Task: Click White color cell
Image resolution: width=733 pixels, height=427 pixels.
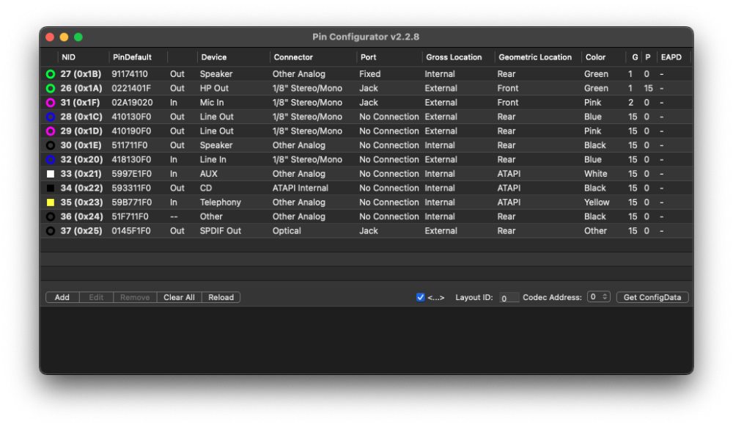Action: click(x=595, y=174)
